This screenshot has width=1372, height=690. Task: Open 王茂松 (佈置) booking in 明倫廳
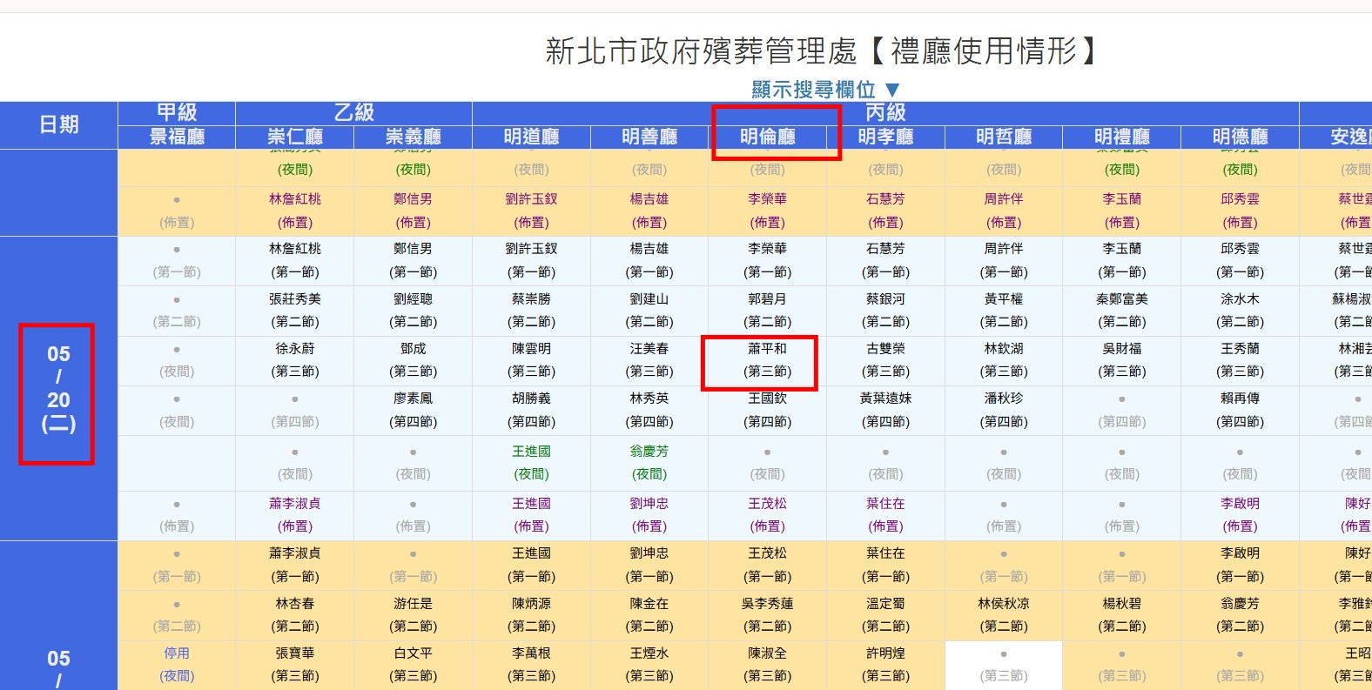click(768, 515)
